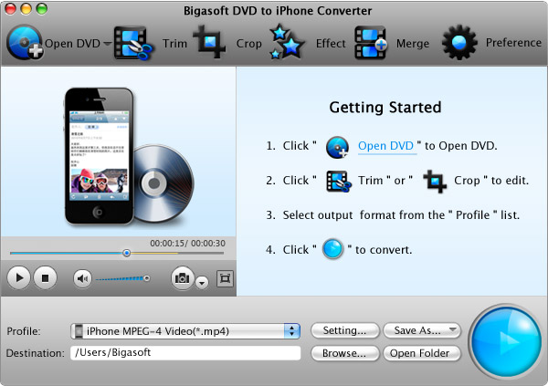
Task: Click the Profile: label
Action: pyautogui.click(x=24, y=331)
